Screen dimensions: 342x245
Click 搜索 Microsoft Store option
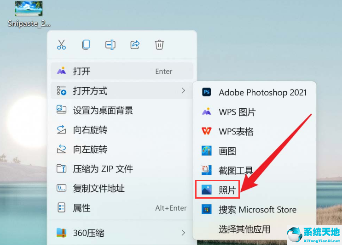[x=257, y=210]
